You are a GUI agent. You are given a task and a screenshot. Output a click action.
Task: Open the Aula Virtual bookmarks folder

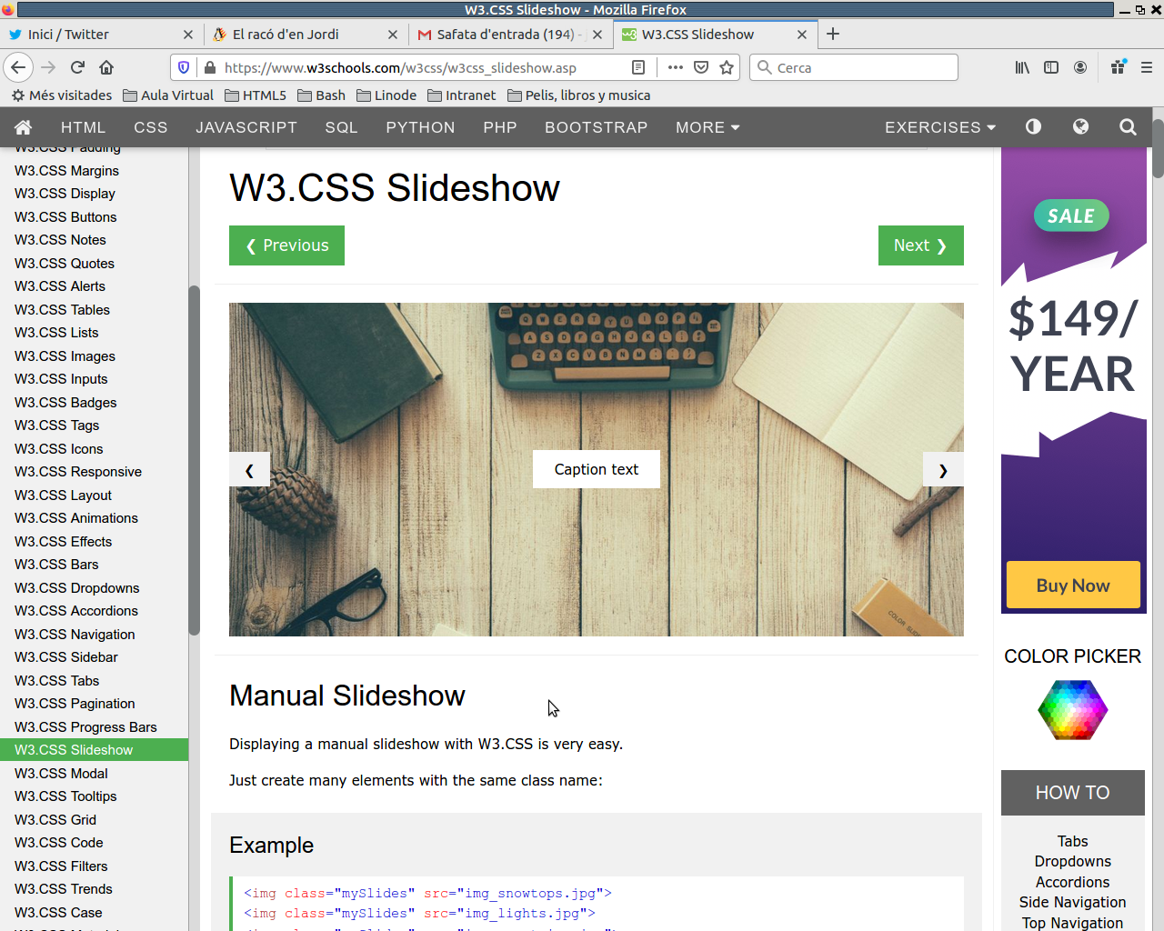(x=168, y=95)
